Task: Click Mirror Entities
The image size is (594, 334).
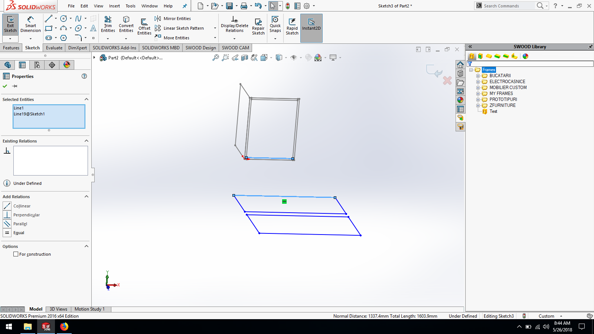Action: [173, 19]
